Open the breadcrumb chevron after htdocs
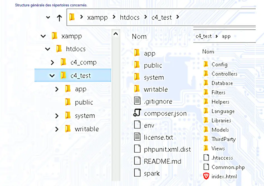Screen dimensions: 264x186 point(146,17)
